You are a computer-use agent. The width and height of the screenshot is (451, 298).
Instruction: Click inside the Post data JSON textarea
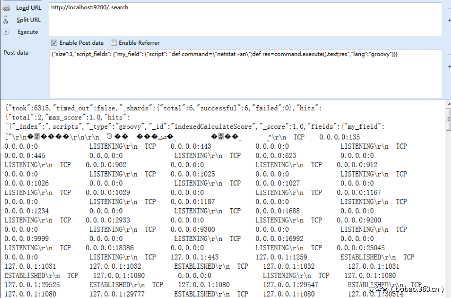pyautogui.click(x=244, y=73)
